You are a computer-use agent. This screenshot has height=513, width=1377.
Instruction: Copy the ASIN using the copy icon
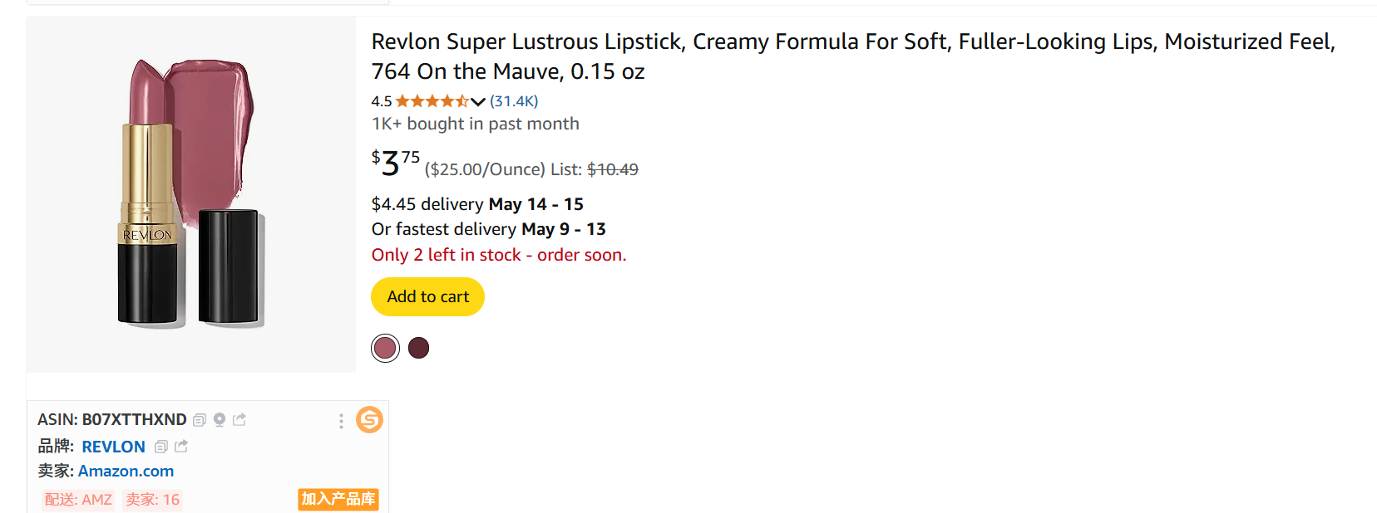click(x=200, y=420)
